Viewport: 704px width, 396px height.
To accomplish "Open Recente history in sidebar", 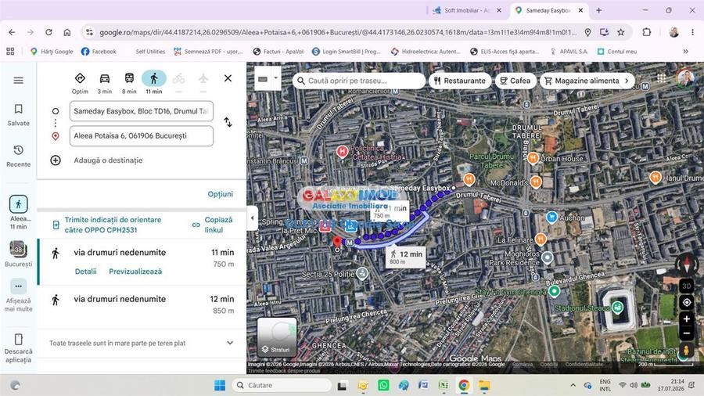I will tap(19, 156).
